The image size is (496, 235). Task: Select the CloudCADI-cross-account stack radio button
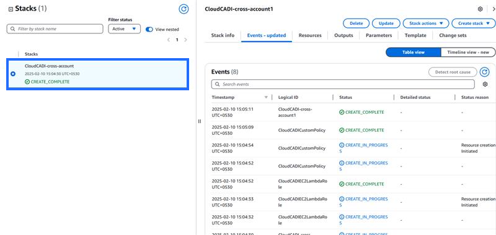(x=13, y=74)
